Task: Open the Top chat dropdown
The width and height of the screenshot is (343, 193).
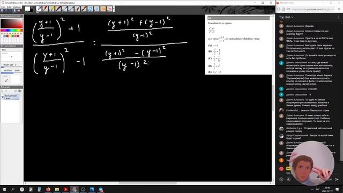Action: pos(286,17)
